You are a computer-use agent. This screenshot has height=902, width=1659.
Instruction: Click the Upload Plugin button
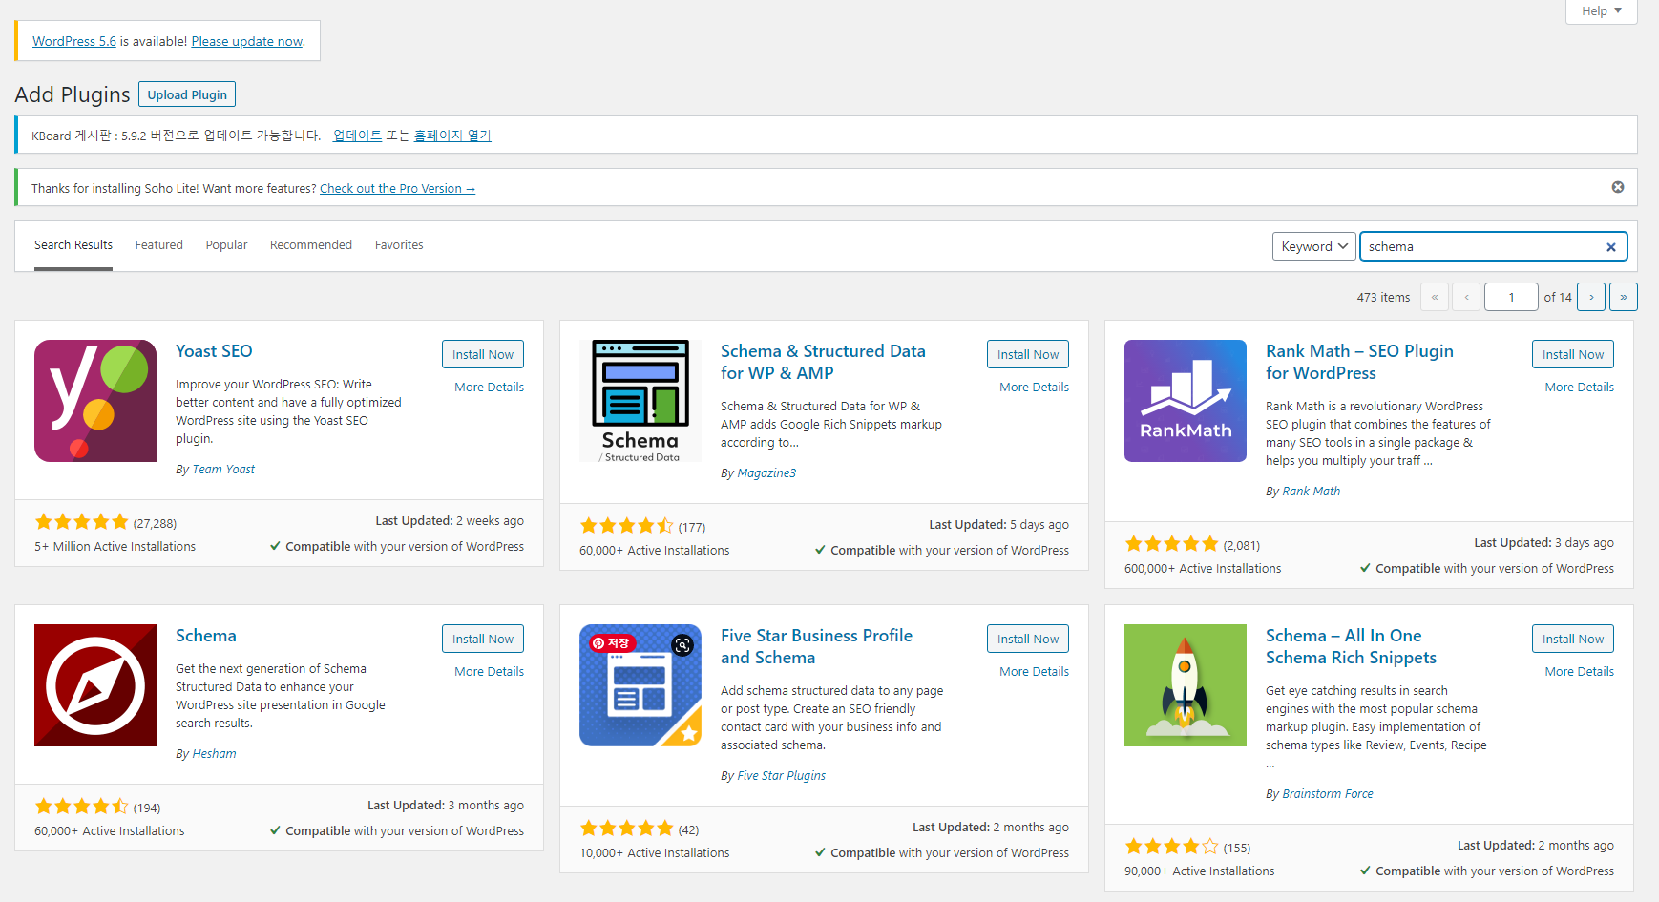pyautogui.click(x=187, y=94)
